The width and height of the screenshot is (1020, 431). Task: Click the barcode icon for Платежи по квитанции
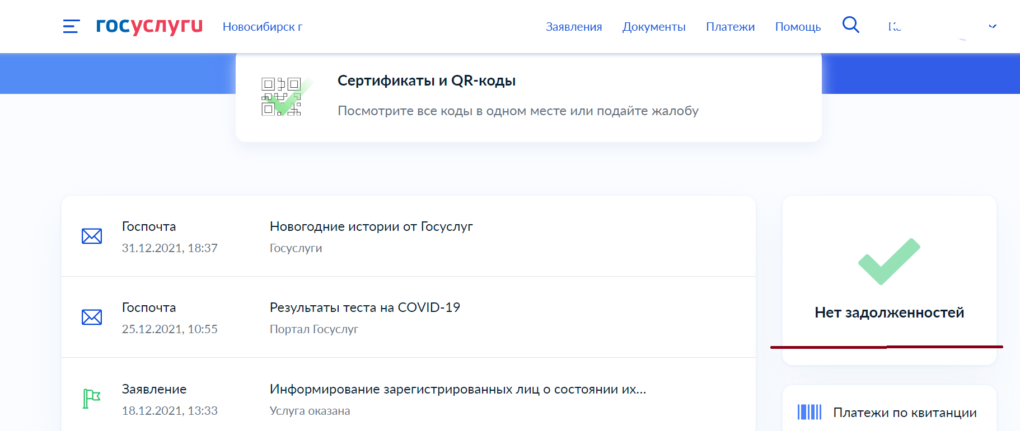point(809,412)
